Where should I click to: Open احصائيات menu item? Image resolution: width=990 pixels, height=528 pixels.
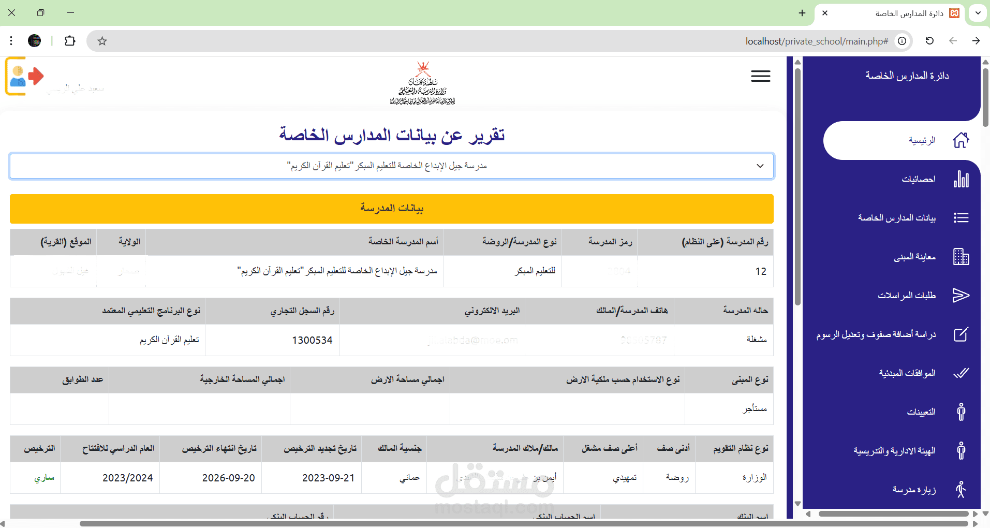coord(919,179)
